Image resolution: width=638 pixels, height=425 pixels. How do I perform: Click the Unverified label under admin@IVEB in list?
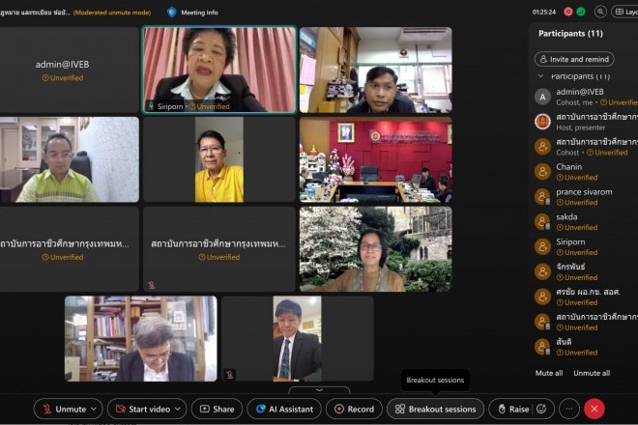619,102
